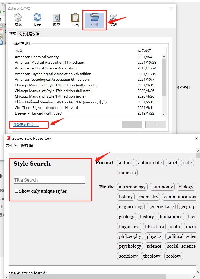The height and width of the screenshot is (279, 200).
Task: Filter by literature field
Action: [154, 226]
